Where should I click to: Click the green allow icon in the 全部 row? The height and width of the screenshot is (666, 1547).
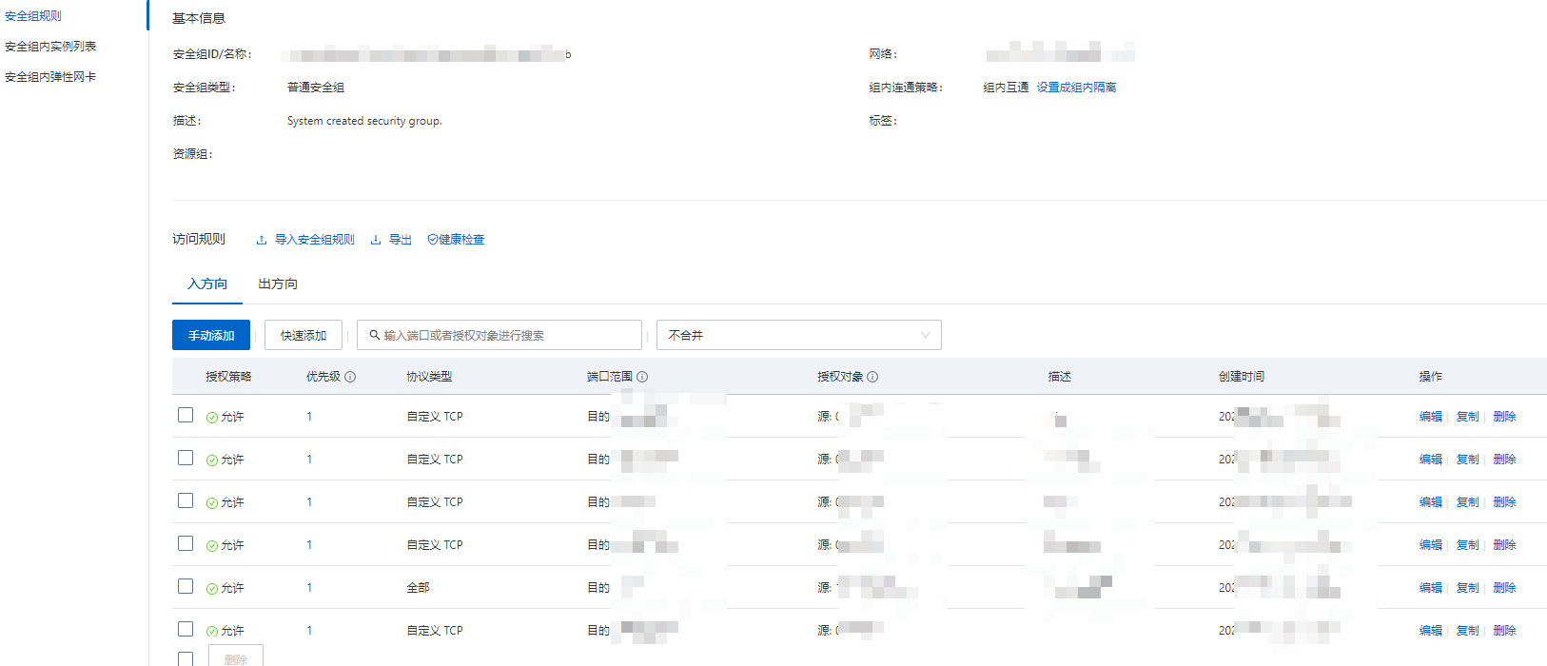212,589
